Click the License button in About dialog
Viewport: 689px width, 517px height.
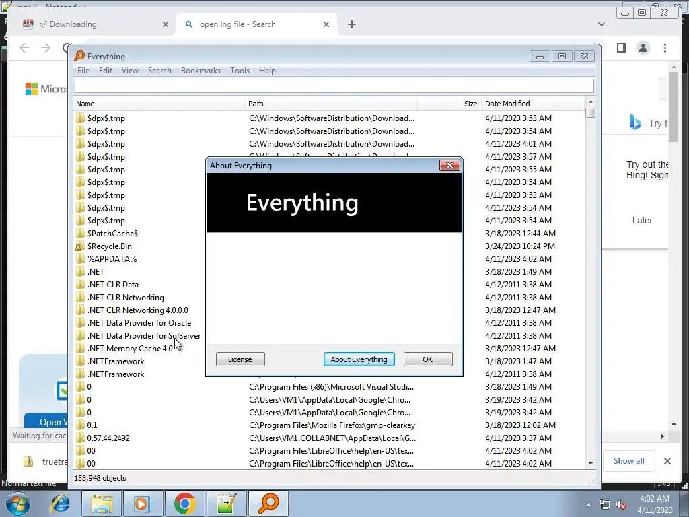[240, 359]
